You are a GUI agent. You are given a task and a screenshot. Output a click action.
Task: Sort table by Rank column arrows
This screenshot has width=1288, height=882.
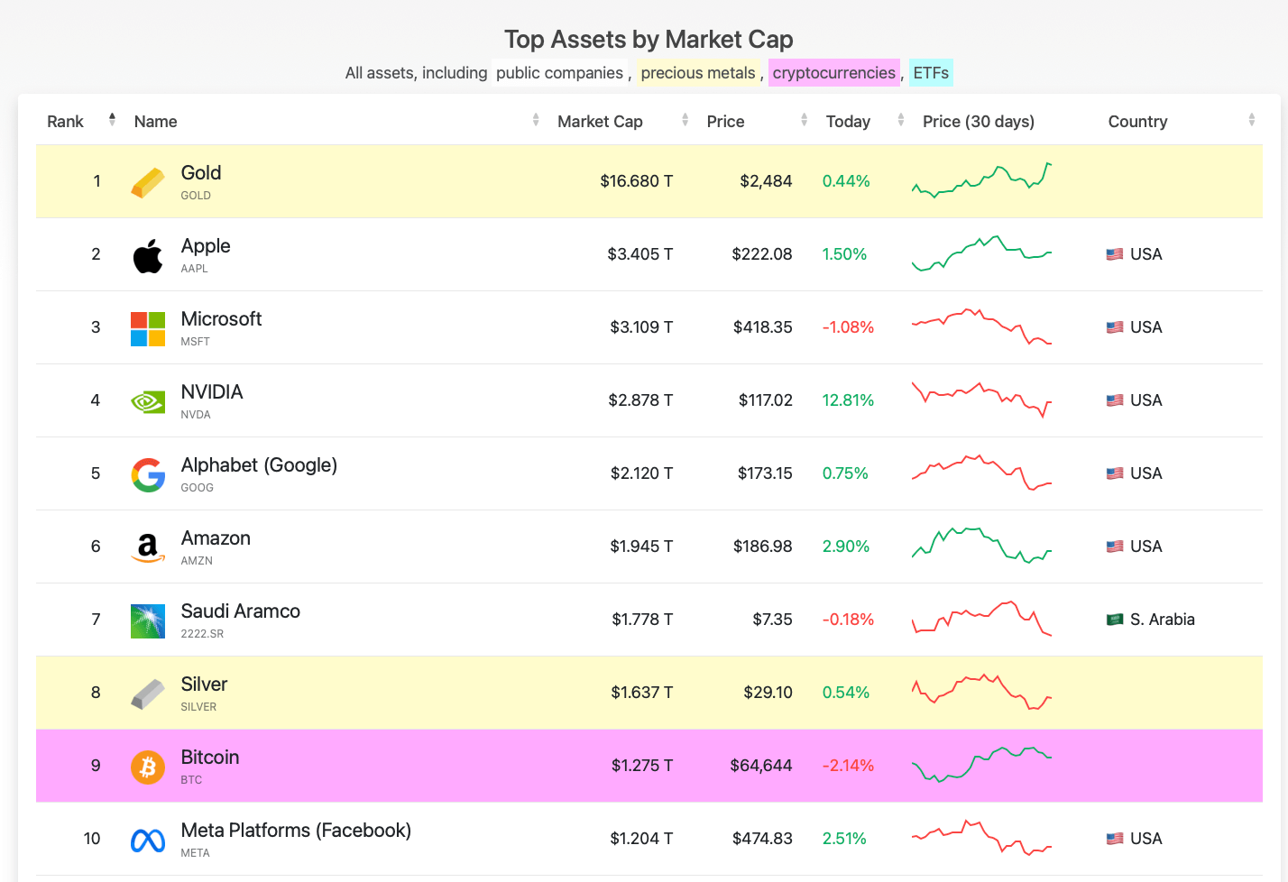(x=112, y=120)
